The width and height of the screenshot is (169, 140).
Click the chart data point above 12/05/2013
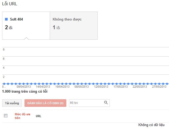[x=101, y=84]
